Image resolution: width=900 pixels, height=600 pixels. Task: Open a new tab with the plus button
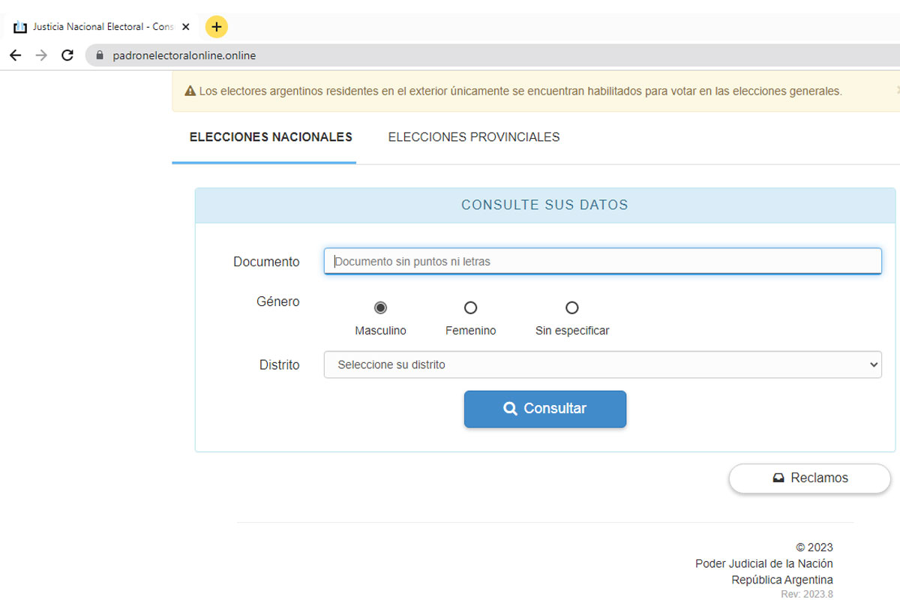click(x=216, y=27)
